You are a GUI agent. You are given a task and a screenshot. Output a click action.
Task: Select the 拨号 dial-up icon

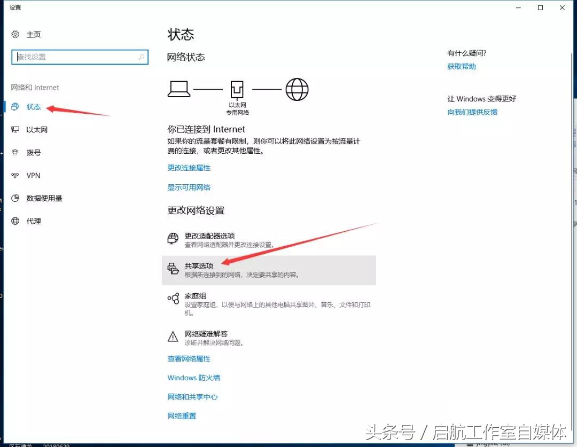[x=14, y=152]
